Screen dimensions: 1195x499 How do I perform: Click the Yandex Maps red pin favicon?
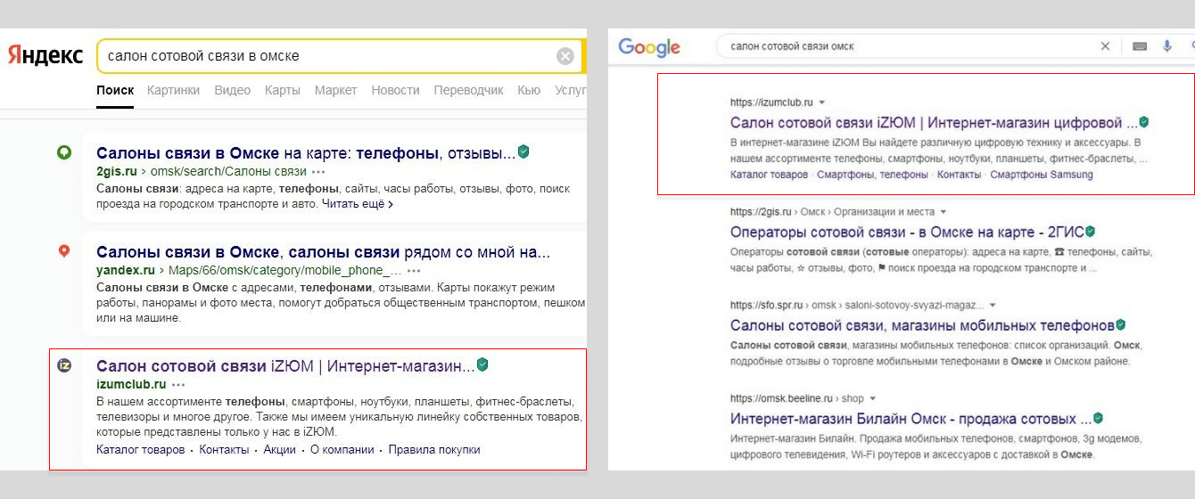64,251
